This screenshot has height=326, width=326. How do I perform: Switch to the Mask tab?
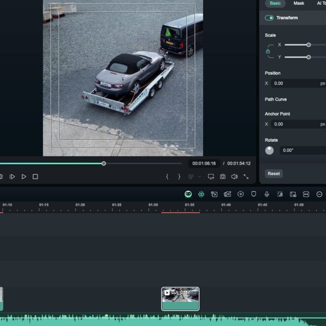click(x=299, y=3)
